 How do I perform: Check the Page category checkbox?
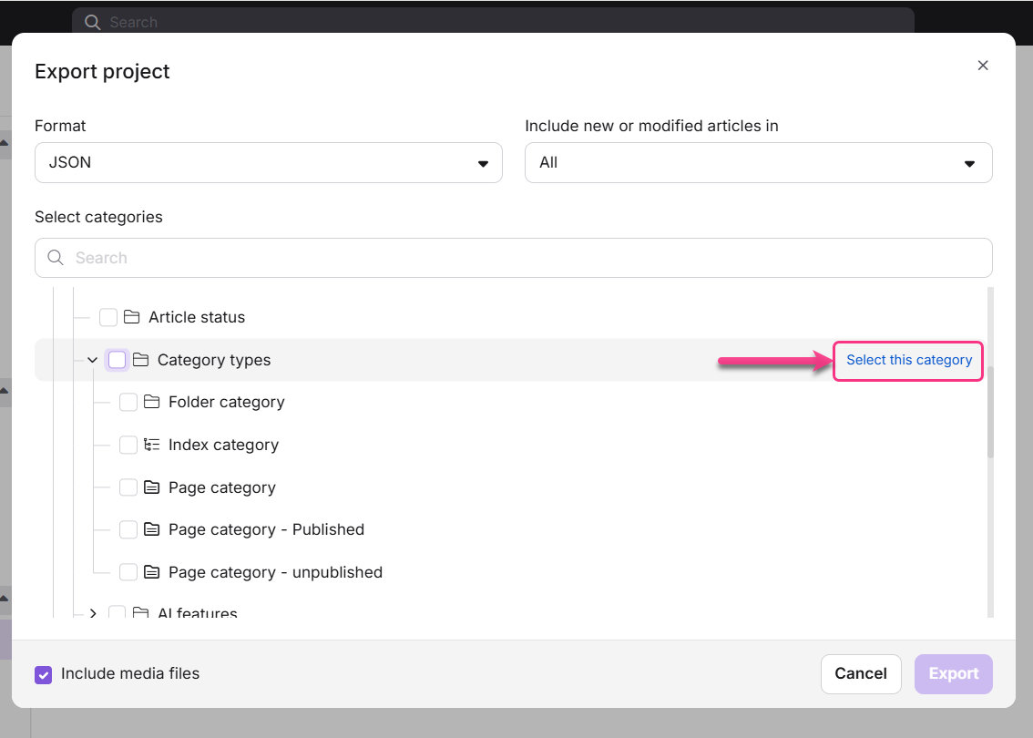(128, 487)
